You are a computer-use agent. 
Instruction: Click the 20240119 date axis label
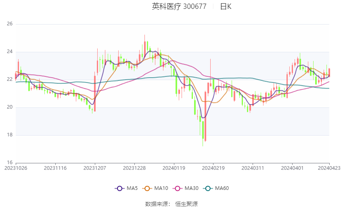click(x=174, y=168)
